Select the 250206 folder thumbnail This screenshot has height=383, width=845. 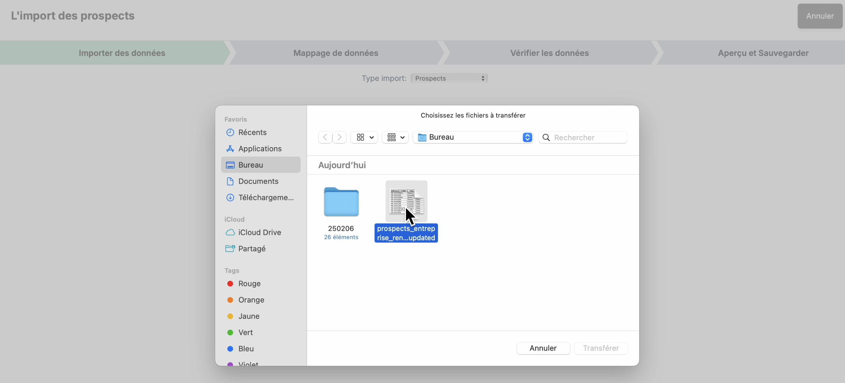click(x=341, y=202)
